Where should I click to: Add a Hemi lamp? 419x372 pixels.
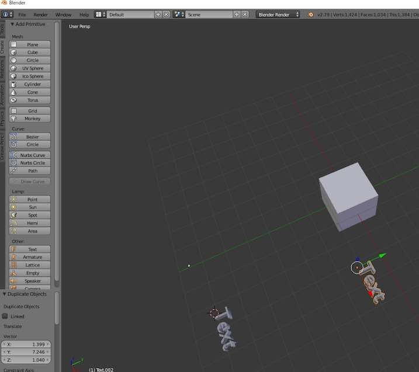tap(30, 223)
